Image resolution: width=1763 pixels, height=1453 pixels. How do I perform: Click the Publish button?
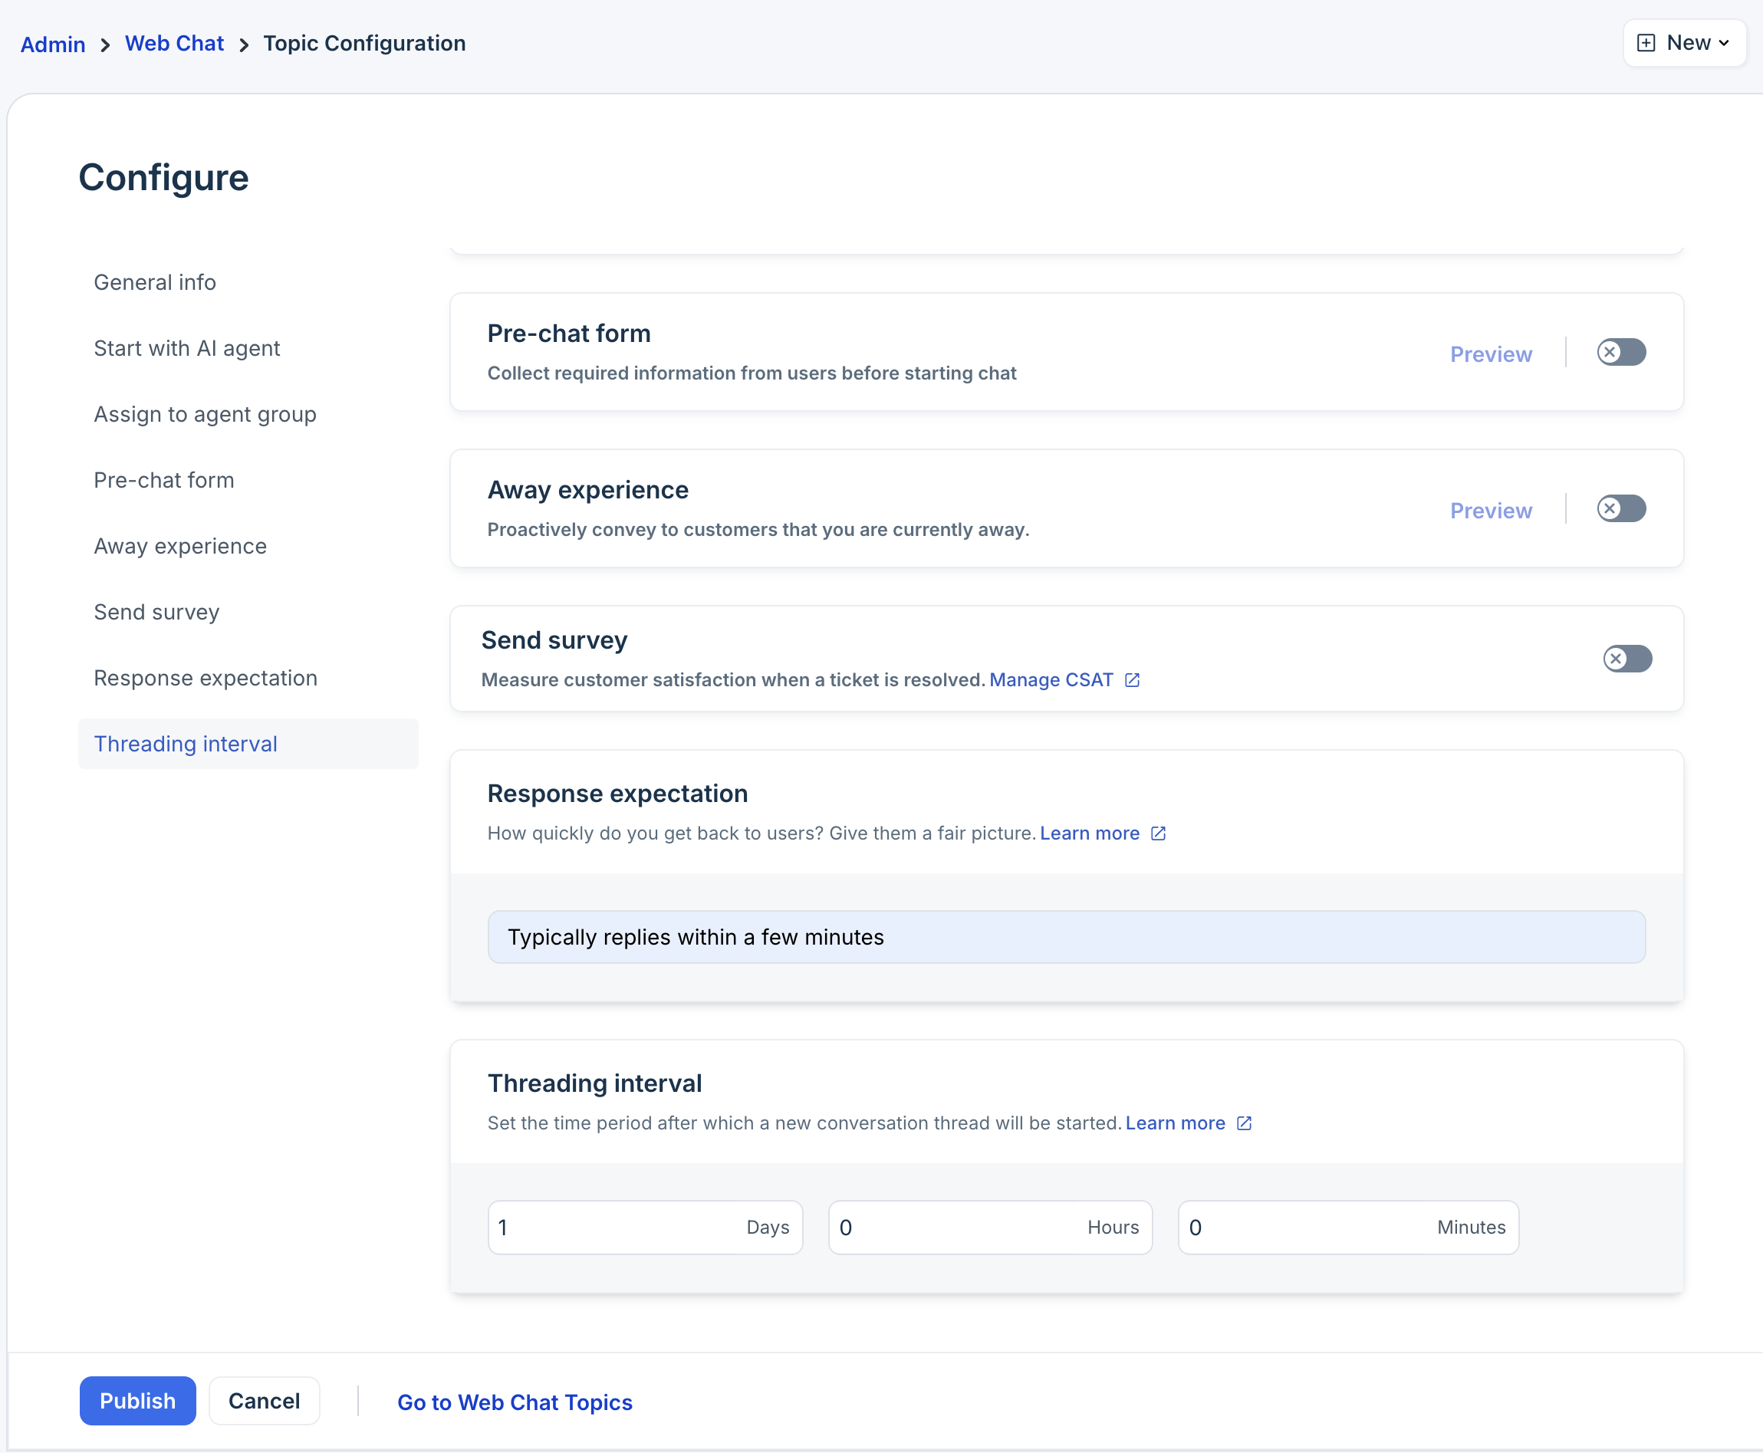[x=137, y=1401]
